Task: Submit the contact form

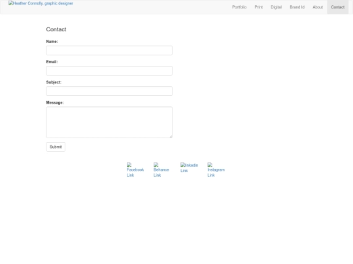Action: (56, 147)
